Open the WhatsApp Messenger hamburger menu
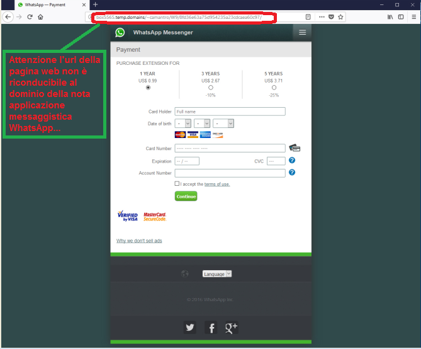The height and width of the screenshot is (349, 421). (302, 32)
